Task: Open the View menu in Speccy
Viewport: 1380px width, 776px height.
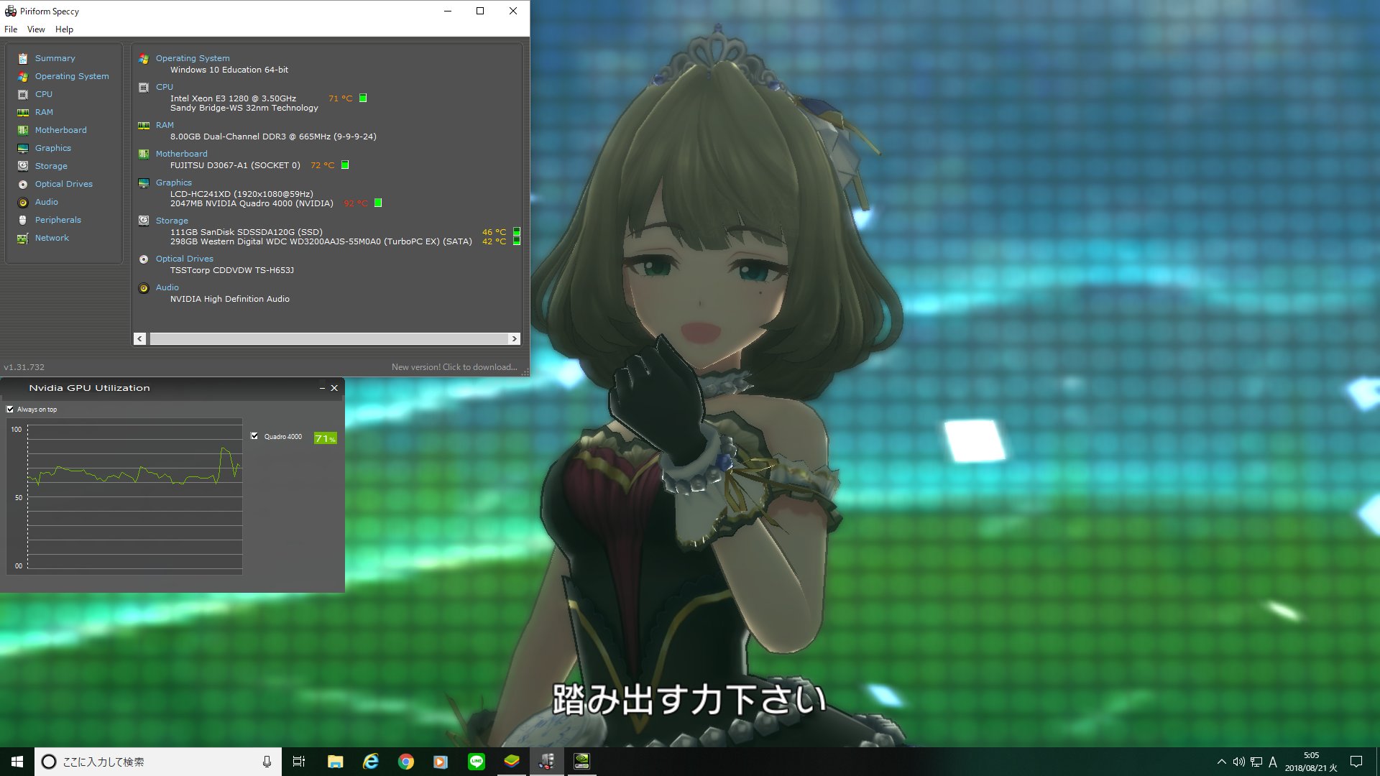Action: pyautogui.click(x=35, y=29)
